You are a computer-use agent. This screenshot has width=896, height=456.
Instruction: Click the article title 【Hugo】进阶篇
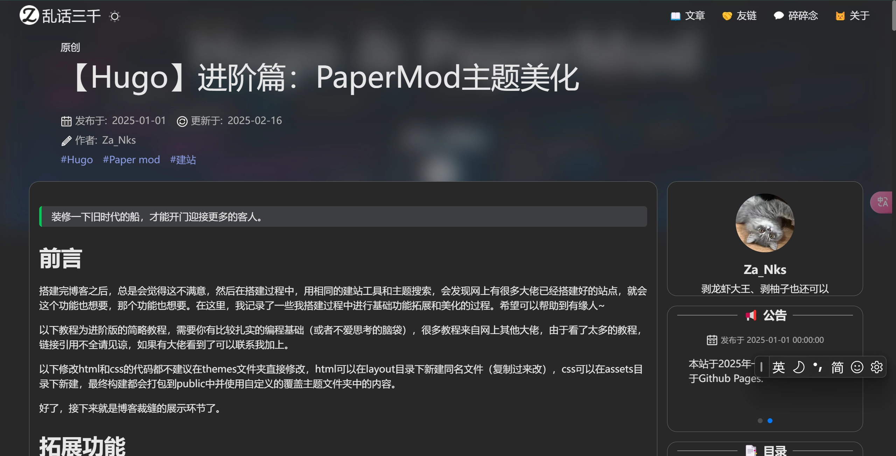[325, 78]
